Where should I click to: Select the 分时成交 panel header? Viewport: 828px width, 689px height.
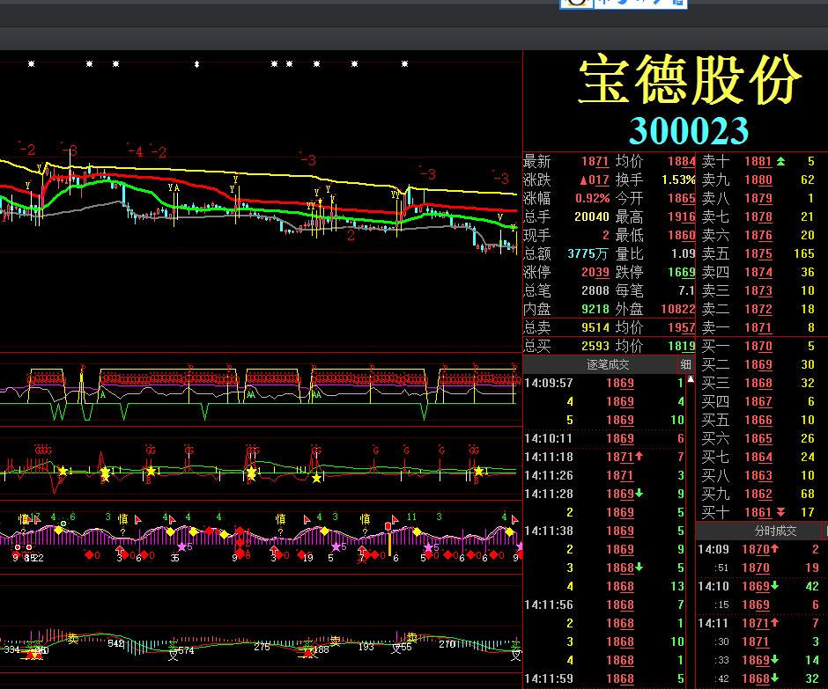coord(775,531)
